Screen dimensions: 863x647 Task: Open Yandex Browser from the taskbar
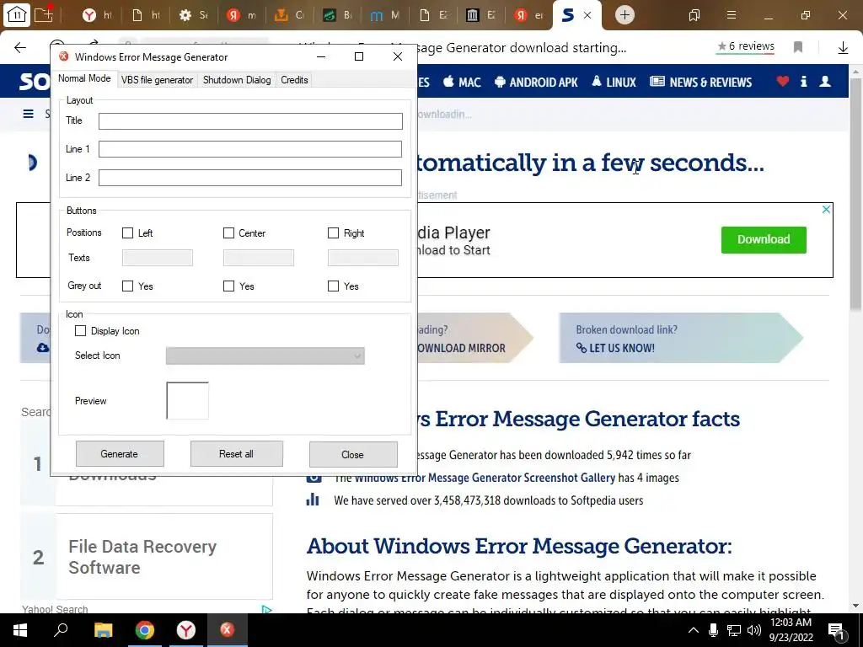(186, 630)
